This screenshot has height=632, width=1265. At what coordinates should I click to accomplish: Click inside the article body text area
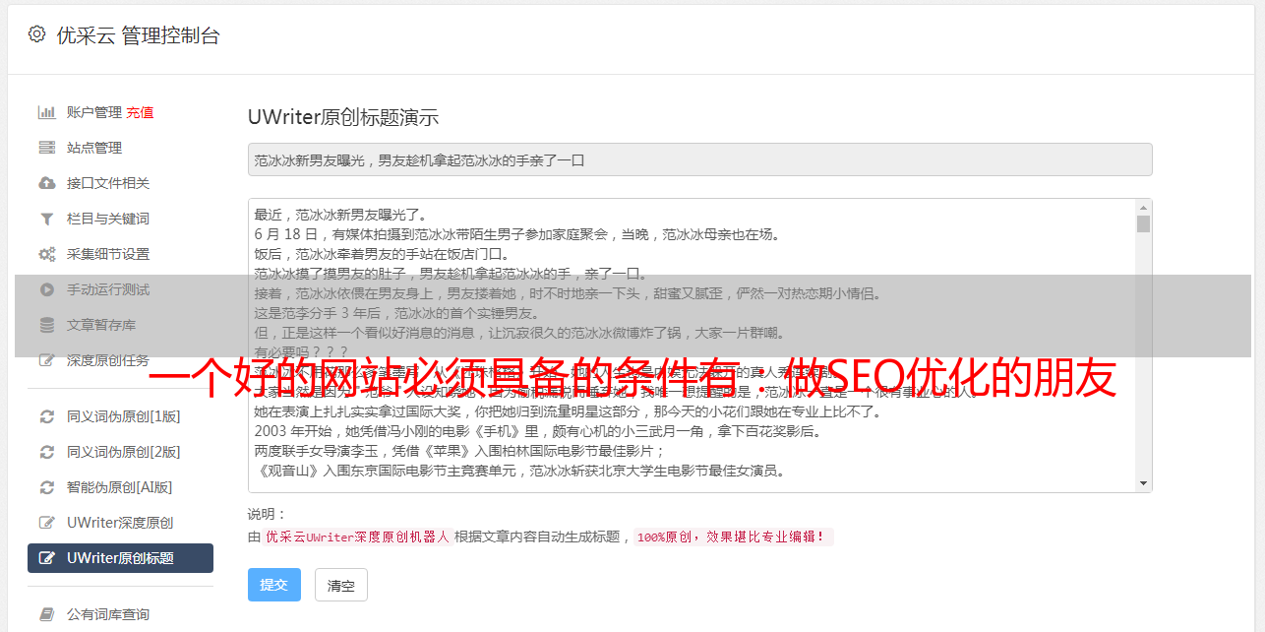coord(692,346)
